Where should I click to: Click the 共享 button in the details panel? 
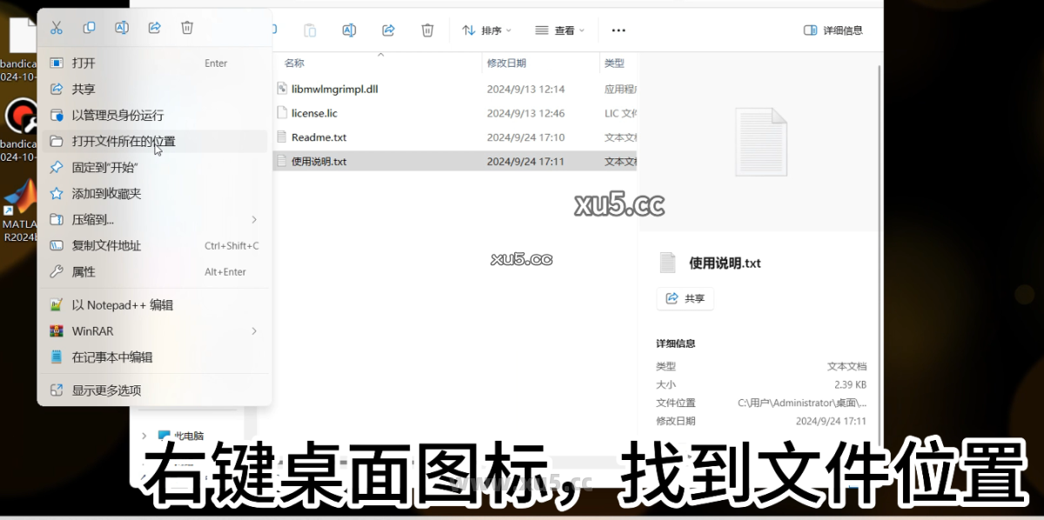point(685,298)
